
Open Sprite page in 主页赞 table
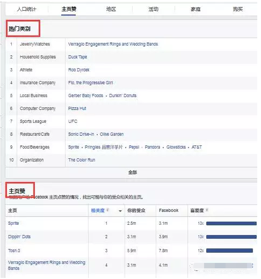coord(13,223)
